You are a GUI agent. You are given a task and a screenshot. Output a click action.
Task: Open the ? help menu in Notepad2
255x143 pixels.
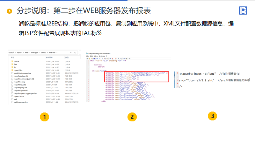pyautogui.click(x=106, y=56)
